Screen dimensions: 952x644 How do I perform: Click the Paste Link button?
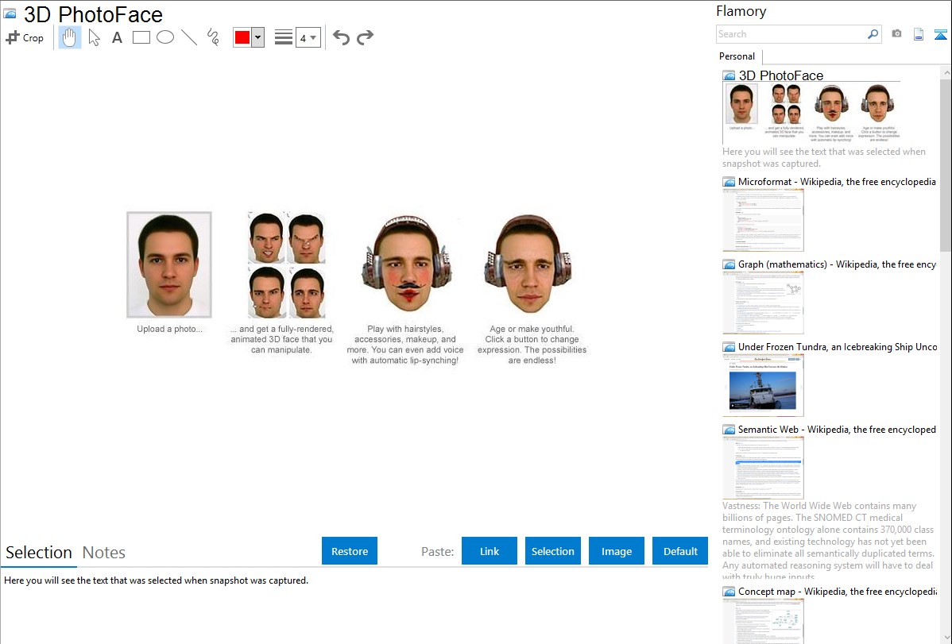490,551
